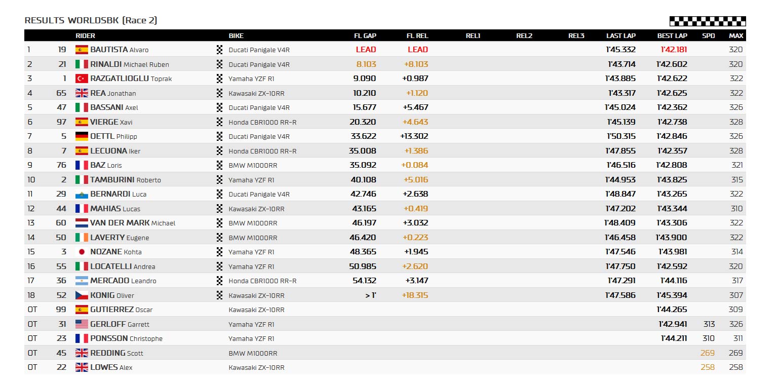
Task: Select the Czech flag next to Konig
Action: [x=82, y=295]
